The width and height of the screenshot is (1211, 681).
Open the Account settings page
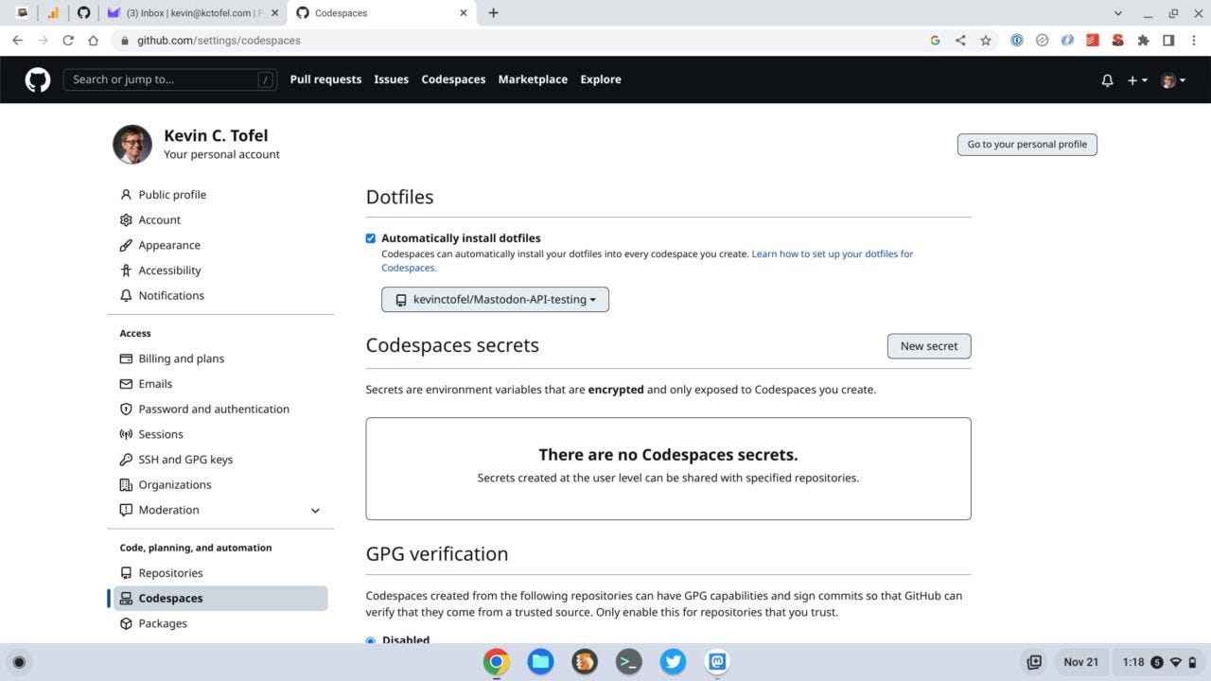pyautogui.click(x=159, y=220)
